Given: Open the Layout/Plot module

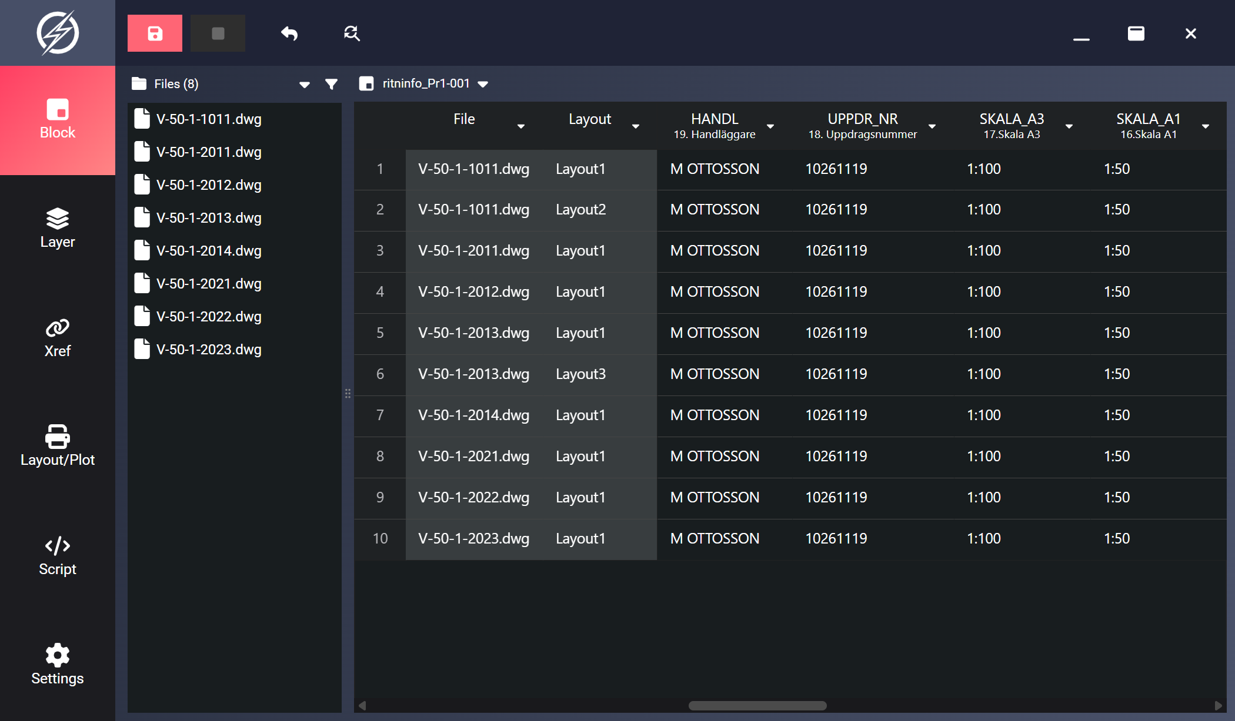Looking at the screenshot, I should [x=58, y=447].
